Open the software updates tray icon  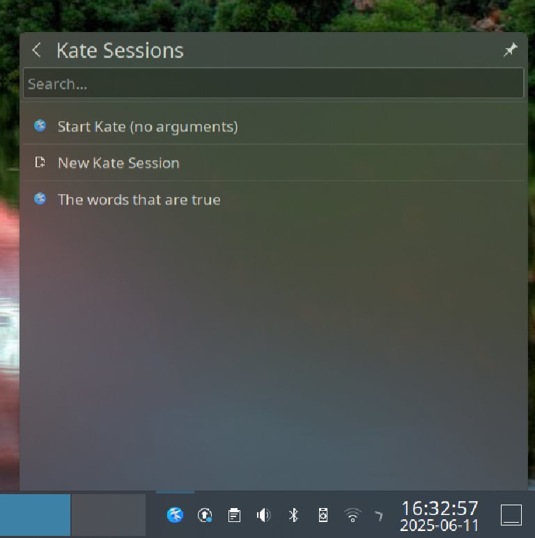tap(205, 515)
